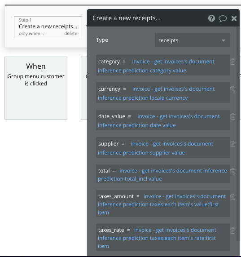Screen dimensions: 241x257
Task: Close the Create a new receipts panel
Action: (x=234, y=18)
